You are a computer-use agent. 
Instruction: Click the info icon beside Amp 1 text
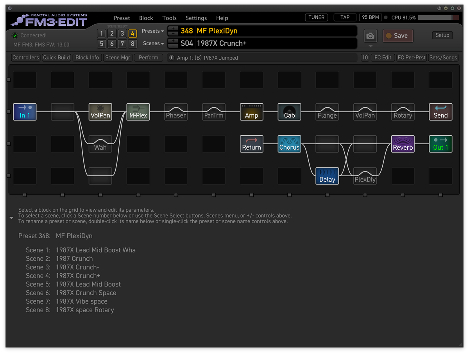(x=172, y=58)
